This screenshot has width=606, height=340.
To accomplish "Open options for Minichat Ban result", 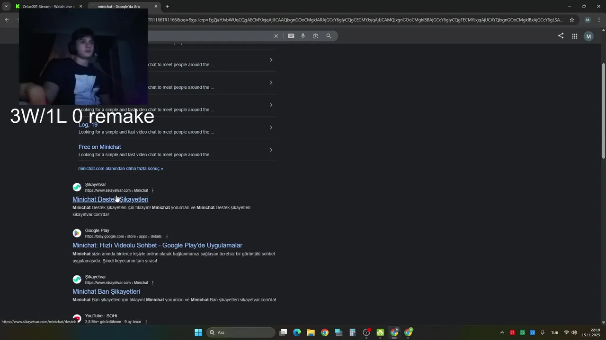I will click(152, 283).
